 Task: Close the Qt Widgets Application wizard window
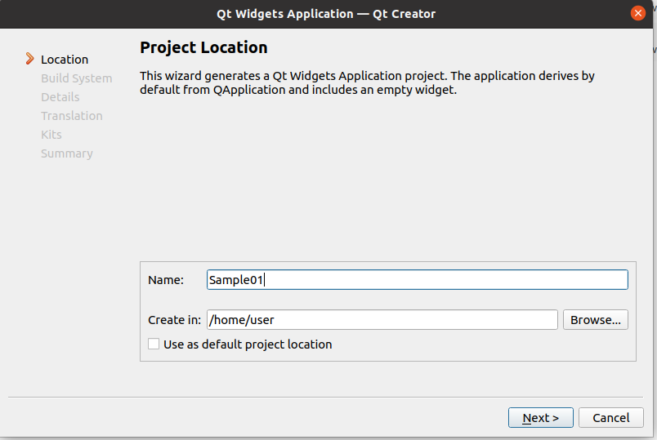click(638, 13)
